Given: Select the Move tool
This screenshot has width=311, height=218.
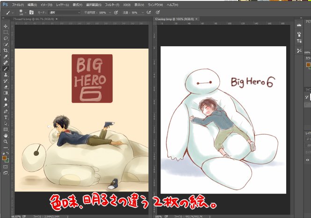Looking at the screenshot, I should [6, 26].
